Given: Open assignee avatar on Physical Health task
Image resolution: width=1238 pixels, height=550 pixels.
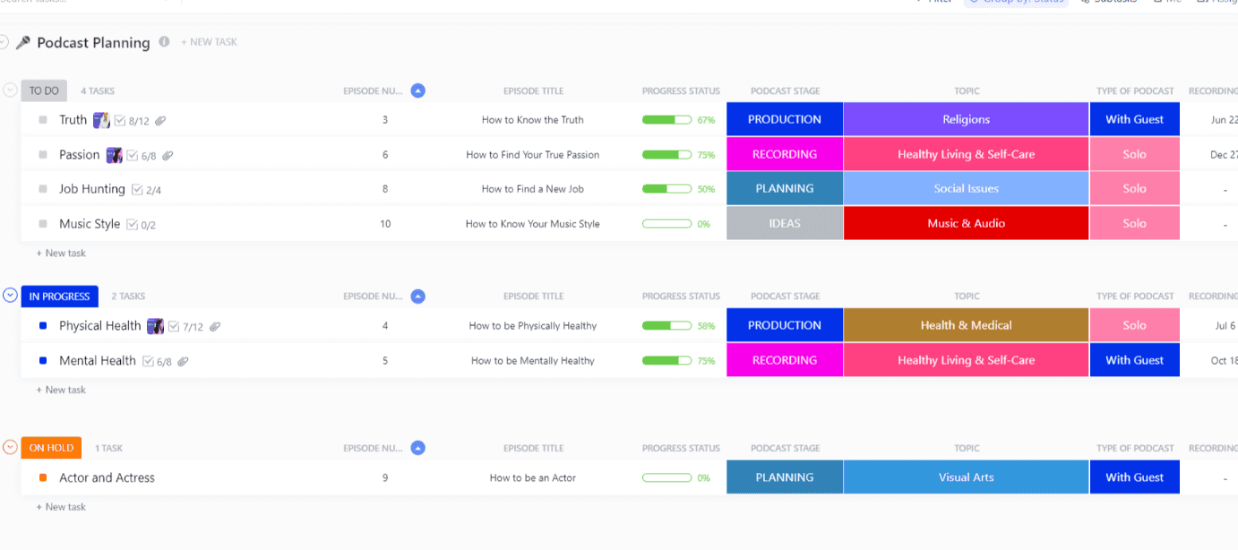Looking at the screenshot, I should (x=155, y=326).
